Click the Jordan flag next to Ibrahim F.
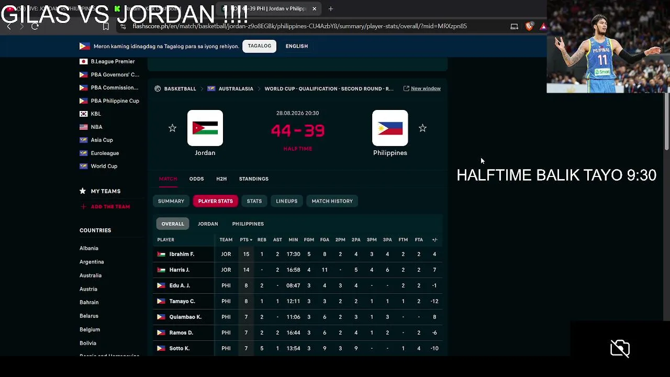The width and height of the screenshot is (670, 377). [161, 254]
